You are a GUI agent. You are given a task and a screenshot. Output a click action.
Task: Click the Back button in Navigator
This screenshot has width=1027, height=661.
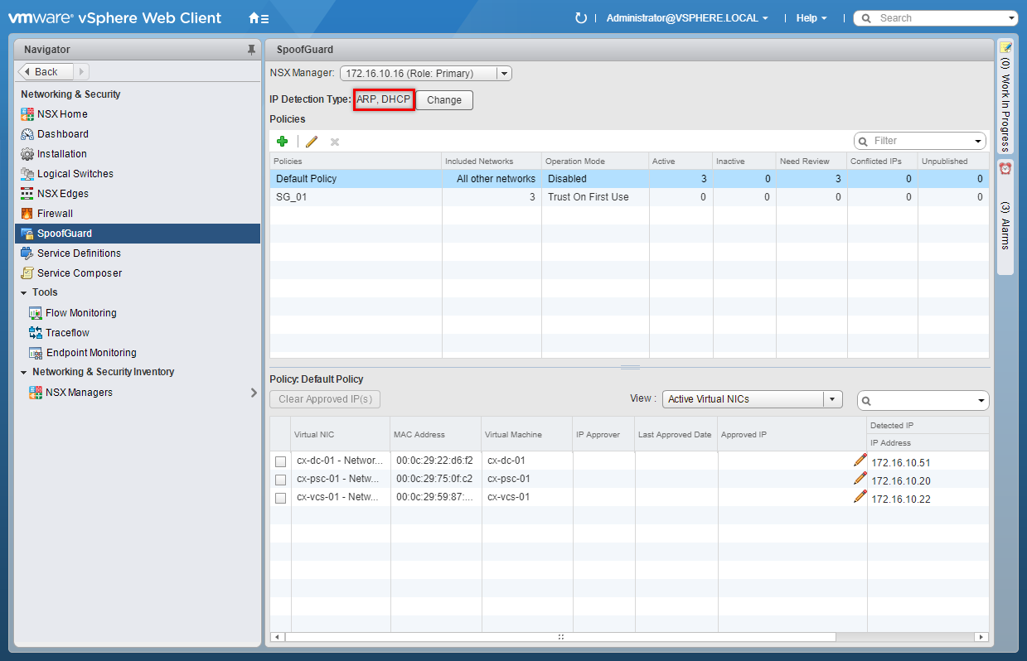click(x=46, y=72)
